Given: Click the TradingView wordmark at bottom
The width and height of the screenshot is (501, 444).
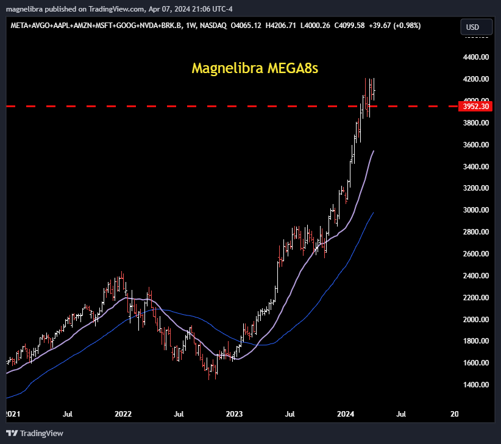Looking at the screenshot, I should [41, 433].
